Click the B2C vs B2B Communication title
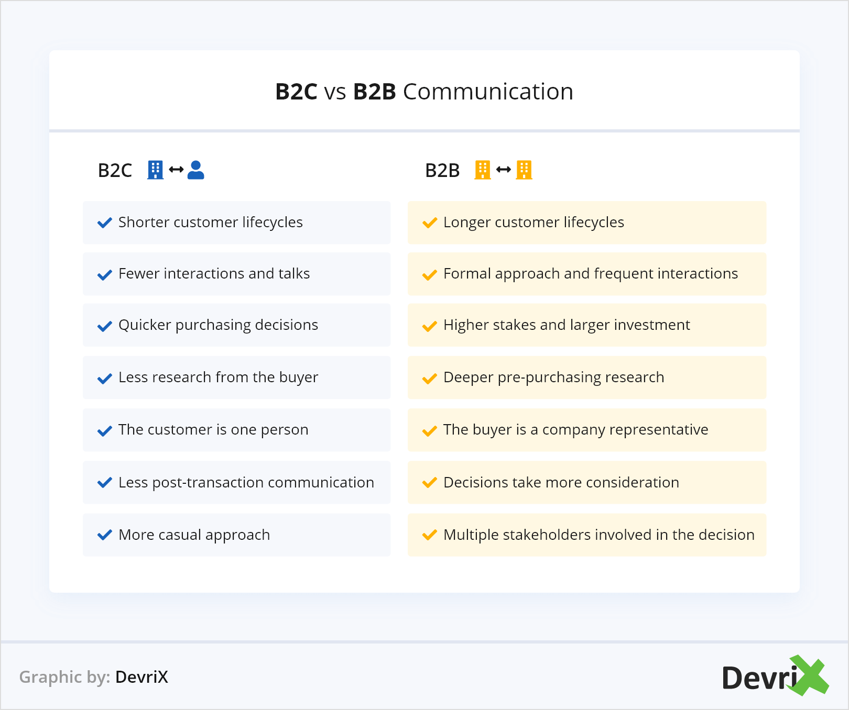Viewport: 849px width, 710px height. 424,92
